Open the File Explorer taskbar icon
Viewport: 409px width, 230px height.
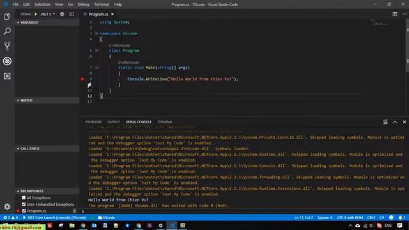coord(72,226)
